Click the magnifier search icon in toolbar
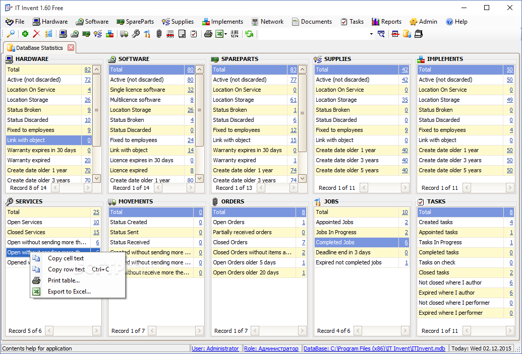The image size is (522, 354). point(11,34)
